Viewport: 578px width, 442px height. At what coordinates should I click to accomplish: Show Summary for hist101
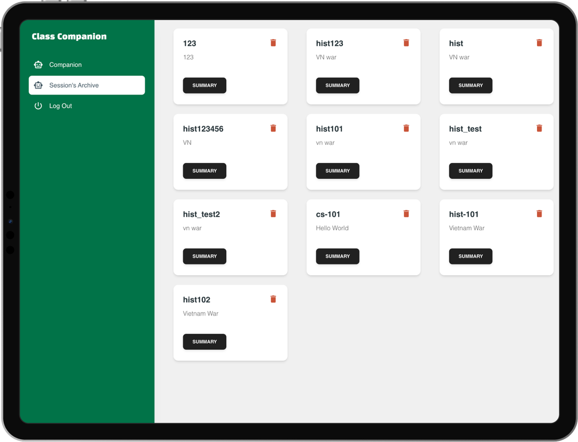[x=337, y=171]
